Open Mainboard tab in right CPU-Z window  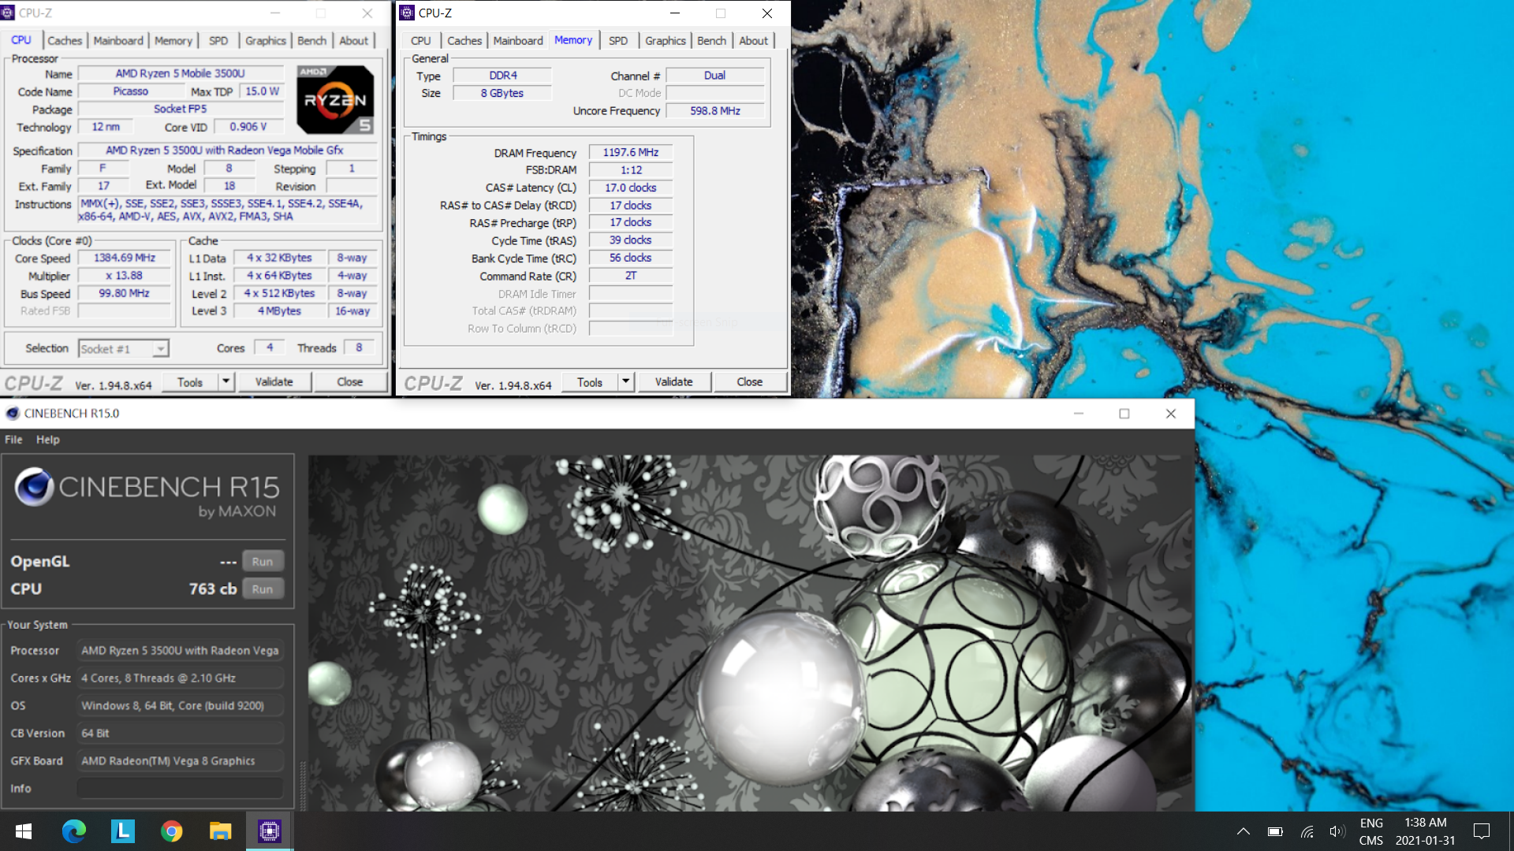[518, 40]
